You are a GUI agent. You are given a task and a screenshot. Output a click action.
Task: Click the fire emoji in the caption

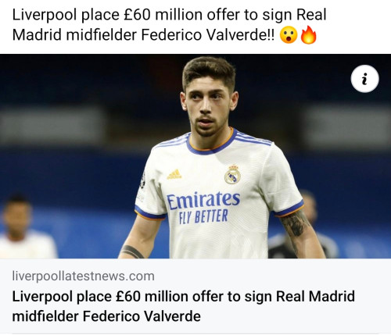pos(309,34)
